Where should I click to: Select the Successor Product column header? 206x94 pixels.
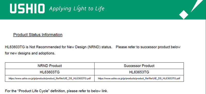(x=139, y=66)
